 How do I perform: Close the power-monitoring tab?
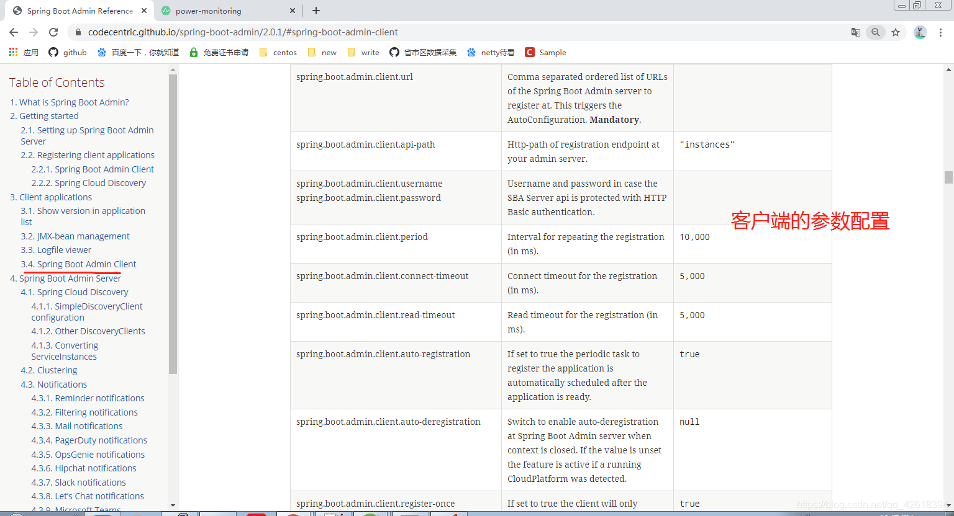[x=293, y=11]
